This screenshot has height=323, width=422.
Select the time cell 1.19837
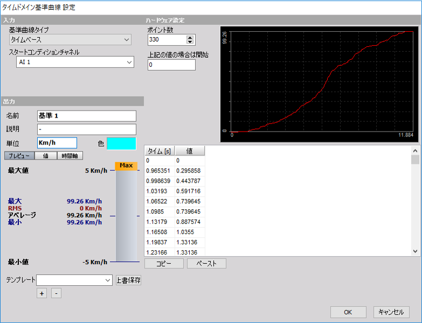pyautogui.click(x=160, y=243)
